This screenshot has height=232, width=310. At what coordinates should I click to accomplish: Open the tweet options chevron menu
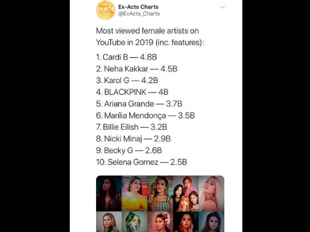(x=223, y=7)
